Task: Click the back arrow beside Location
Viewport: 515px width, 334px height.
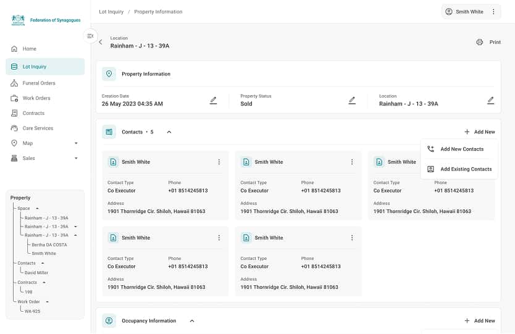Action: click(x=101, y=43)
